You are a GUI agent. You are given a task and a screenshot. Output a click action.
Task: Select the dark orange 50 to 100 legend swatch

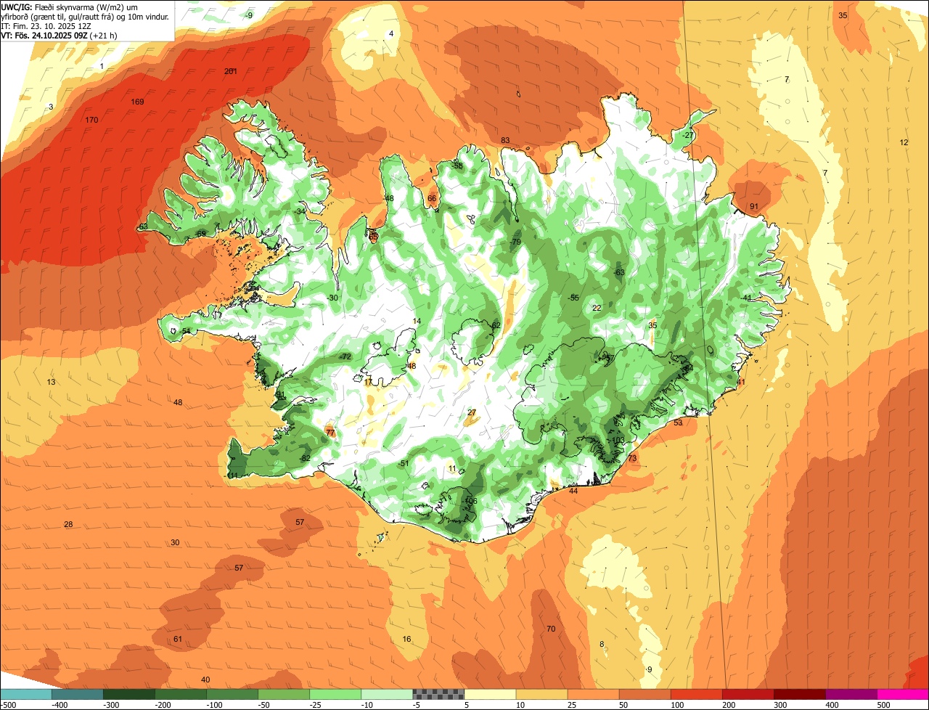[x=644, y=694]
